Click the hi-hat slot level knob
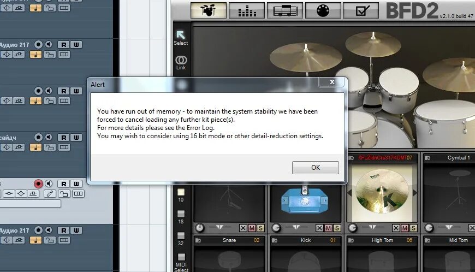Screen dimensions: 475x272 (x=200, y=228)
